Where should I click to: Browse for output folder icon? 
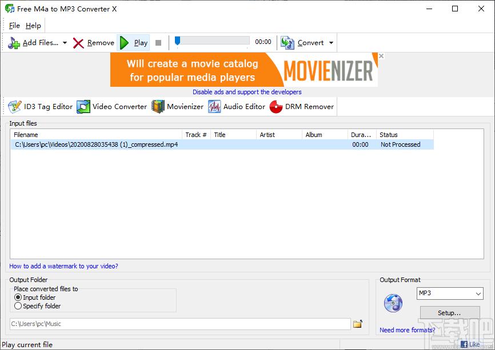point(358,324)
